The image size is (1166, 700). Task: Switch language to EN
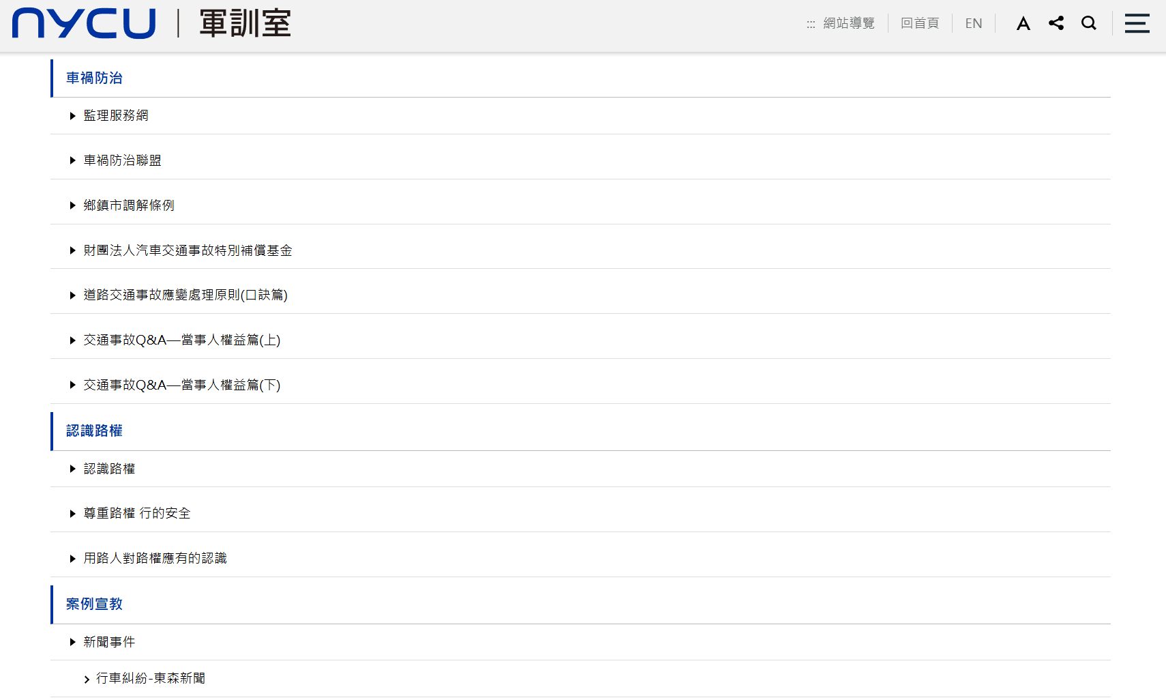point(973,23)
